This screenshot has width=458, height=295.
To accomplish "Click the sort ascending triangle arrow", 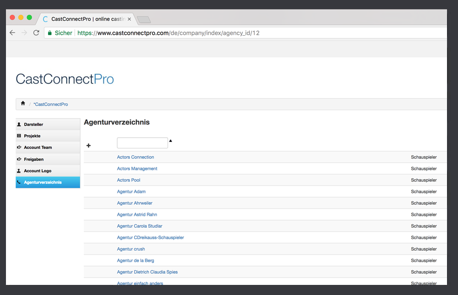I will 170,141.
